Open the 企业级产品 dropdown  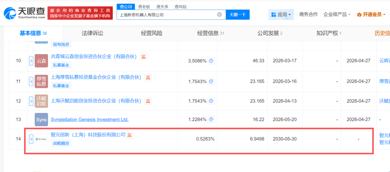[337, 15]
